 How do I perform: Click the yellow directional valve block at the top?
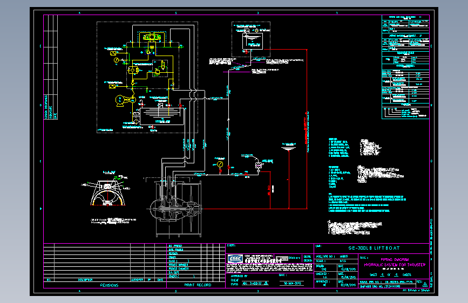tap(152, 37)
